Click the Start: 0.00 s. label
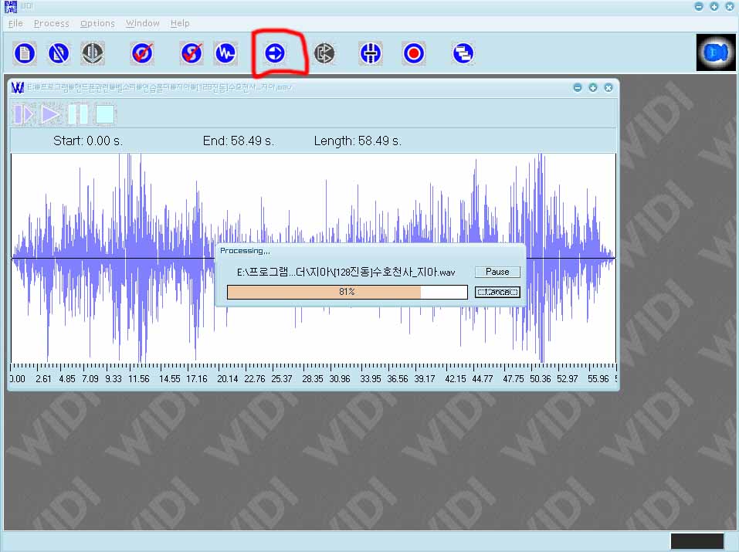 [88, 141]
